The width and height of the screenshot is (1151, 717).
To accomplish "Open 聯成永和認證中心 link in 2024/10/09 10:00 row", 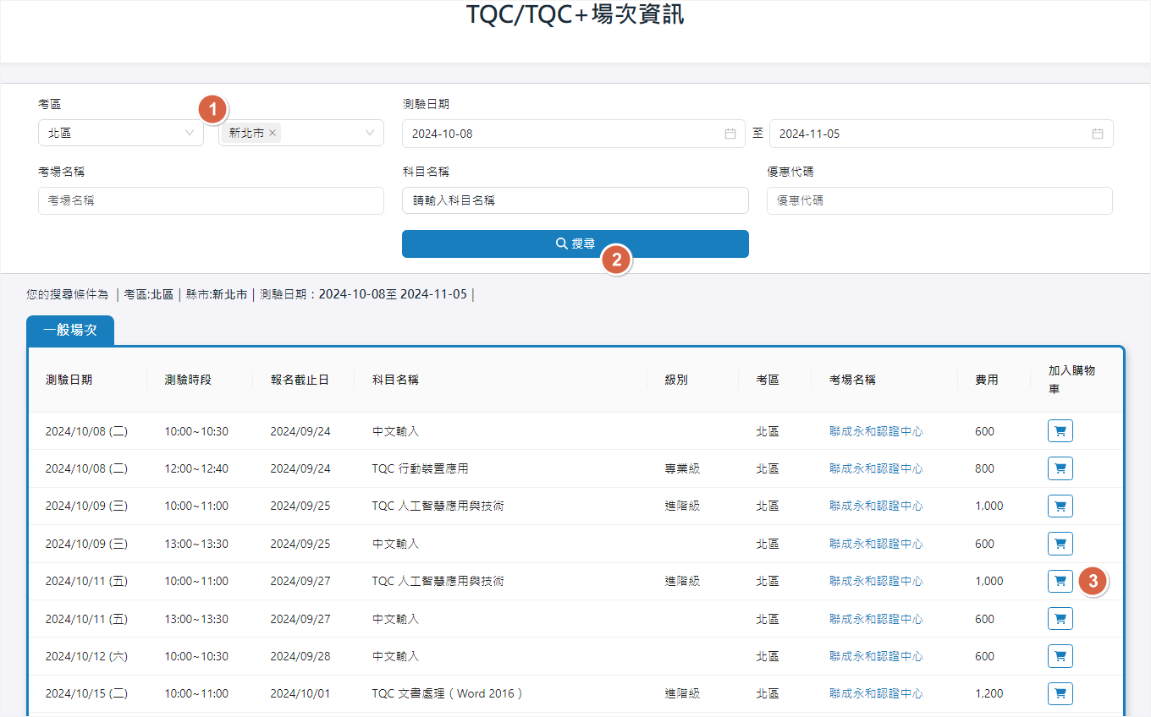I will pos(876,506).
